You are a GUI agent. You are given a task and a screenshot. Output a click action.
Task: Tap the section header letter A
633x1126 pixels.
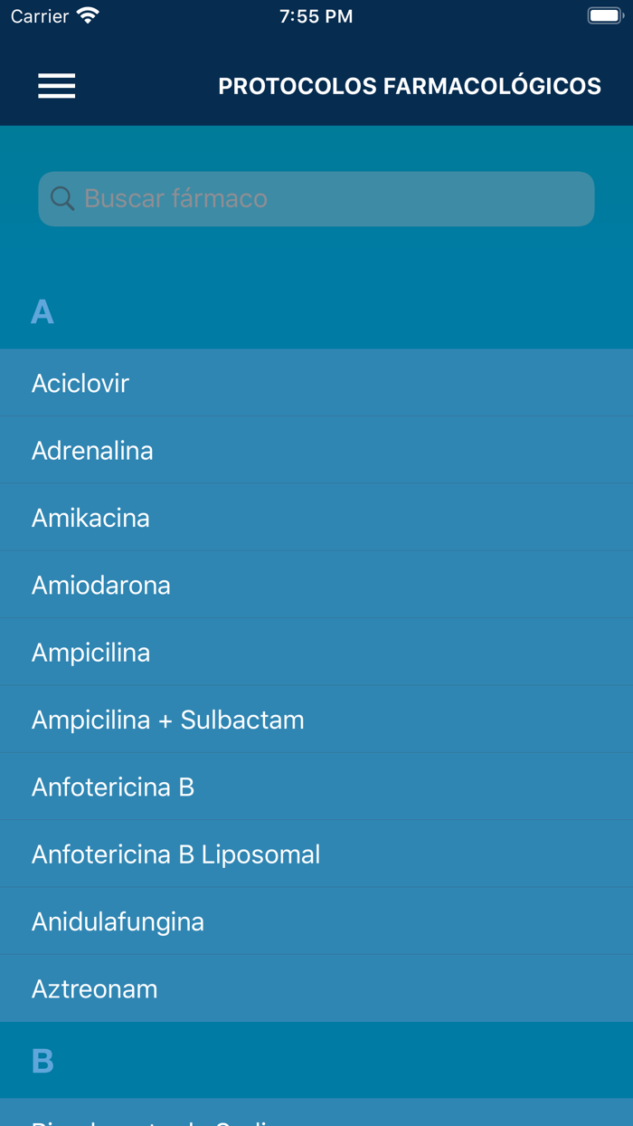coord(43,312)
